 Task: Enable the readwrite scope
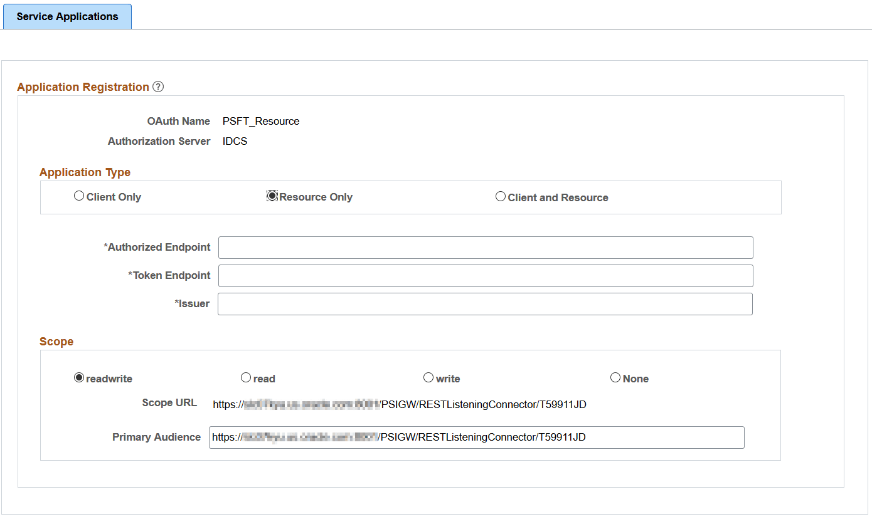pos(78,377)
